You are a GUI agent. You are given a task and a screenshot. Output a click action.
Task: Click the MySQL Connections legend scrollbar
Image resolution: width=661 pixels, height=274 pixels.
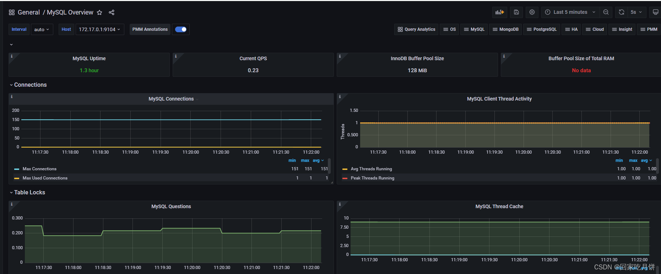click(329, 166)
